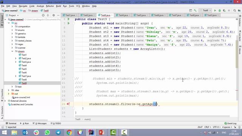Open the 6: TODO tool window button
Viewport: 242px width, 136px height.
pyautogui.click(x=56, y=124)
